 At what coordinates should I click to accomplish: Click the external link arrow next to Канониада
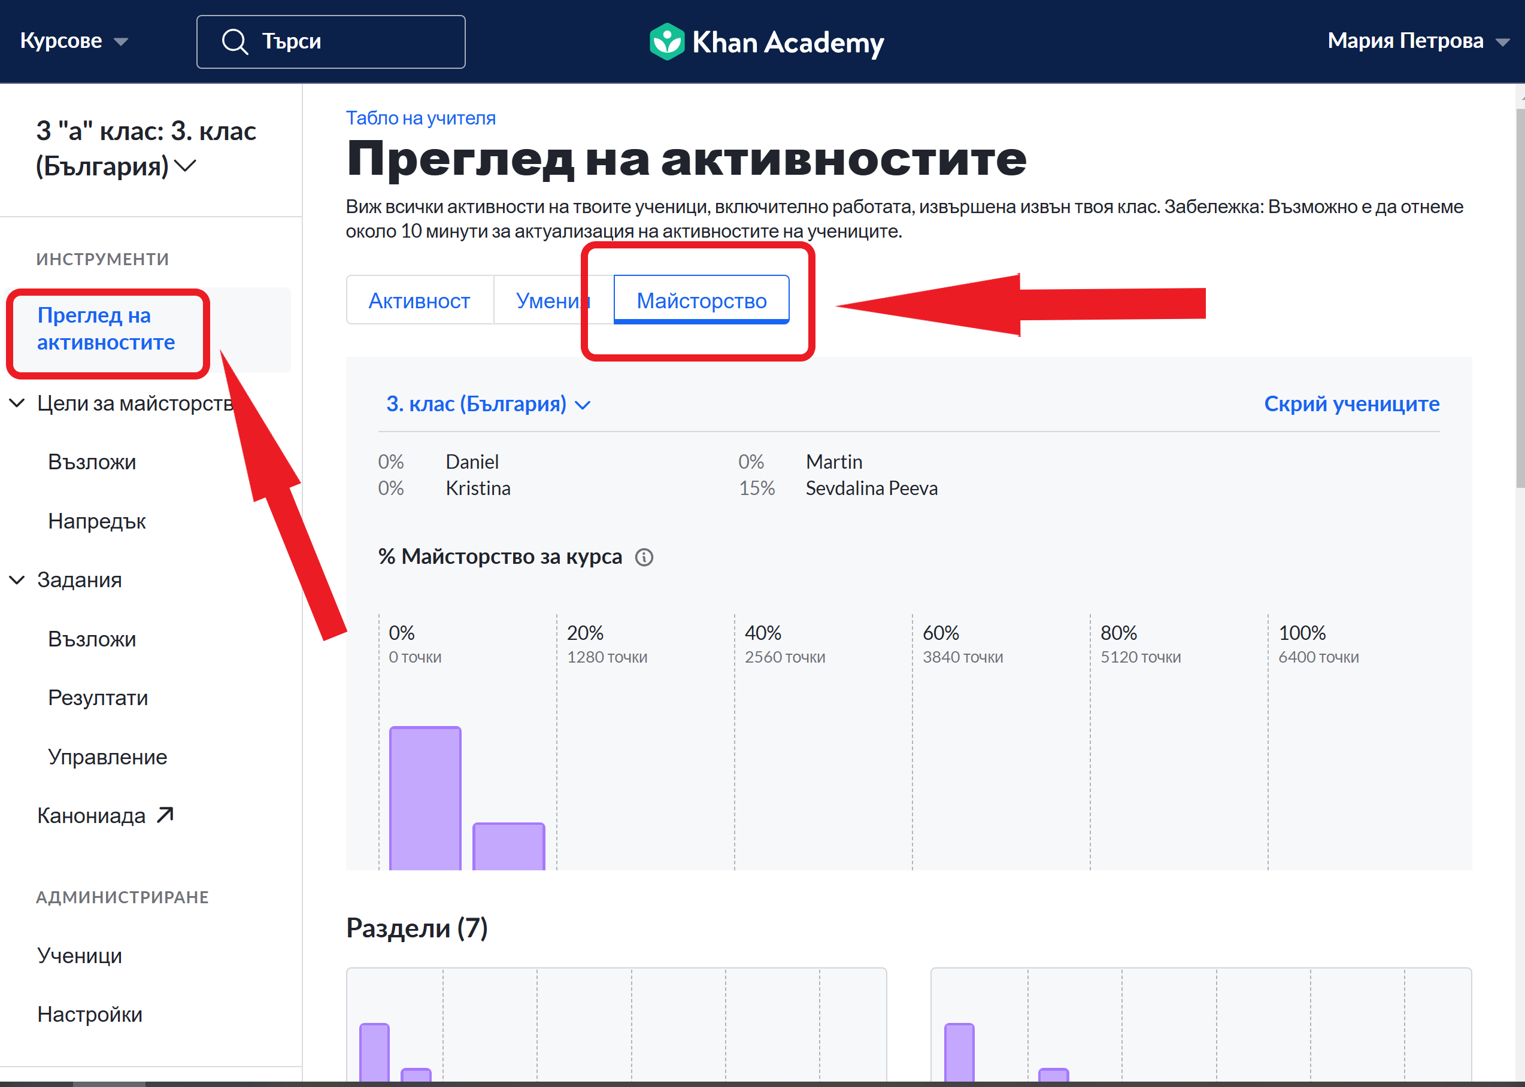click(x=165, y=815)
